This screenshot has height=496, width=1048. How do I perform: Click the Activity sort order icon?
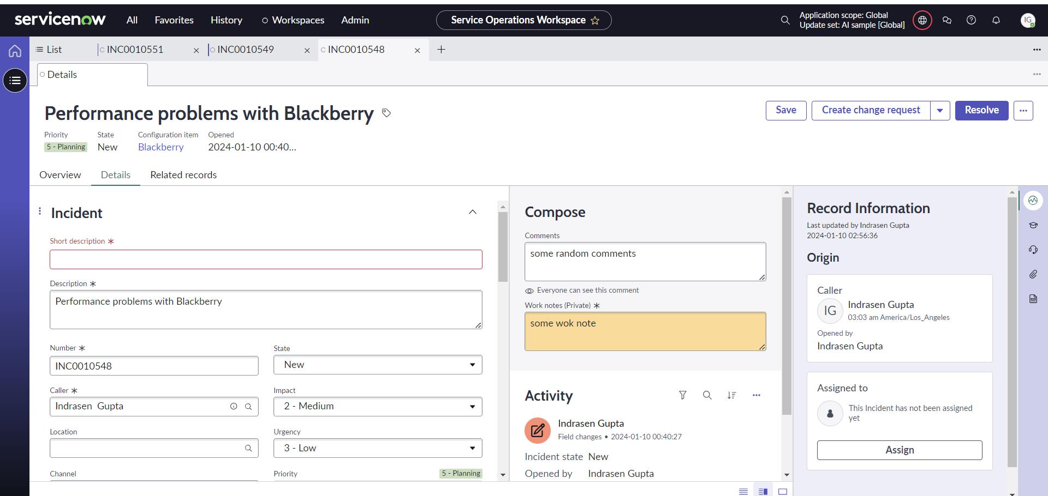point(732,395)
